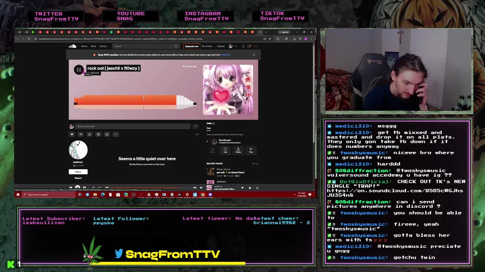This screenshot has width=485, height=272.
Task: Open Discord from the taskbar
Action: [210, 195]
